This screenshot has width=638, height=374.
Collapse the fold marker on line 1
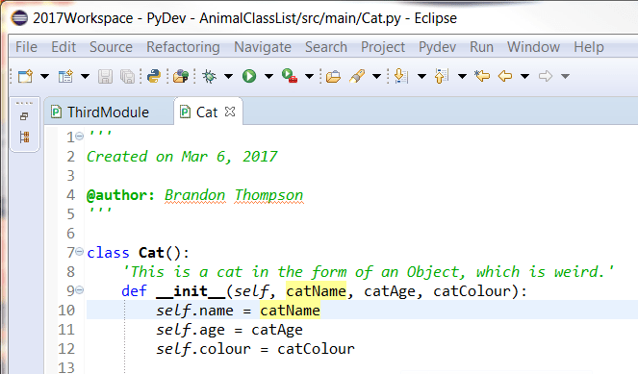click(80, 137)
